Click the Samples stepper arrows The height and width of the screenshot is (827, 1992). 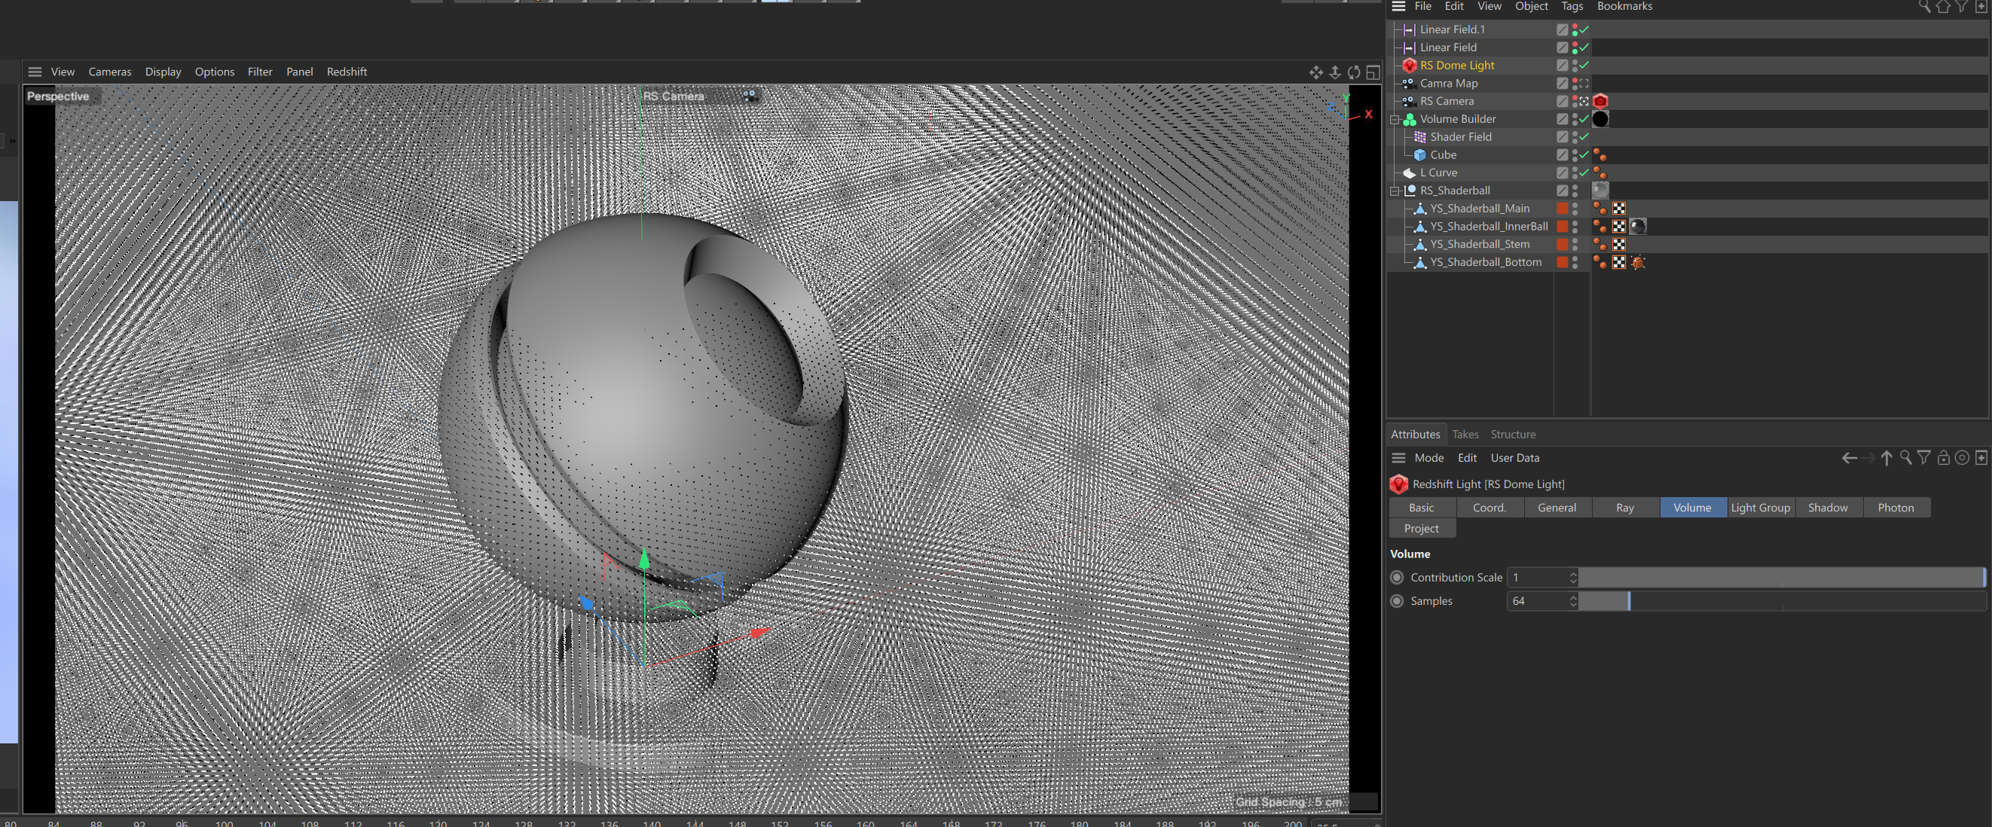pyautogui.click(x=1572, y=600)
